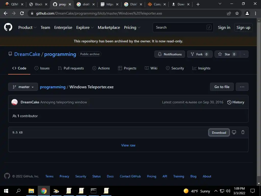Open a new browser tab
Image resolution: width=261 pixels, height=196 pixels.
pyautogui.click(x=198, y=5)
